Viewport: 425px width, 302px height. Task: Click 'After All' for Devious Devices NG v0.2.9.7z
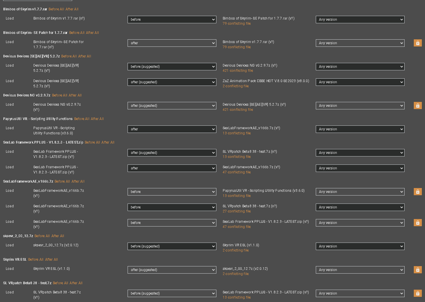coord(75,95)
